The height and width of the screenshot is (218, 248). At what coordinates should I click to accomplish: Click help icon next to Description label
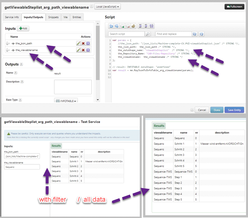[x=22, y=82]
